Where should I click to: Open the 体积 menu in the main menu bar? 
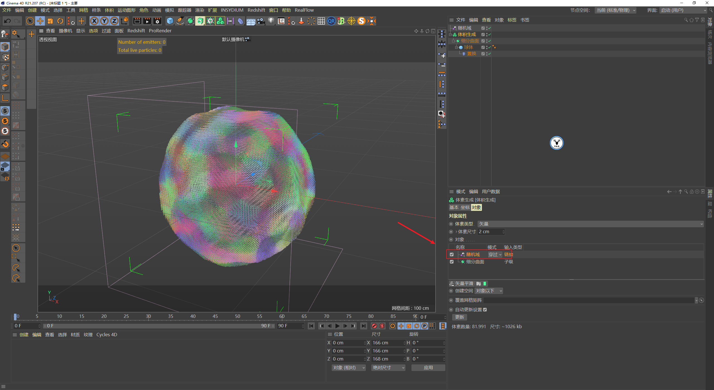point(109,10)
